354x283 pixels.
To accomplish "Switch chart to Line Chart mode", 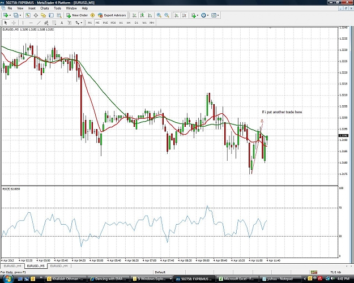I will (x=150, y=15).
